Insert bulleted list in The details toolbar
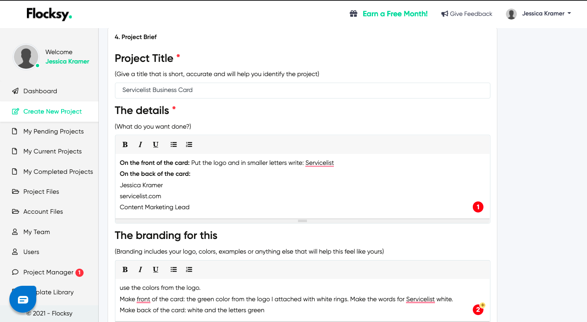 (174, 145)
